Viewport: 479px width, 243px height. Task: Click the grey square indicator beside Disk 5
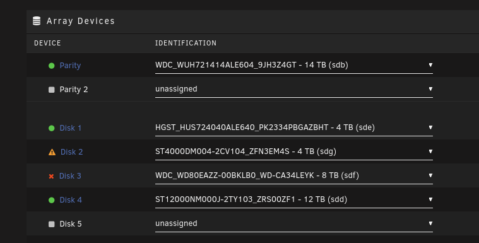[52, 224]
